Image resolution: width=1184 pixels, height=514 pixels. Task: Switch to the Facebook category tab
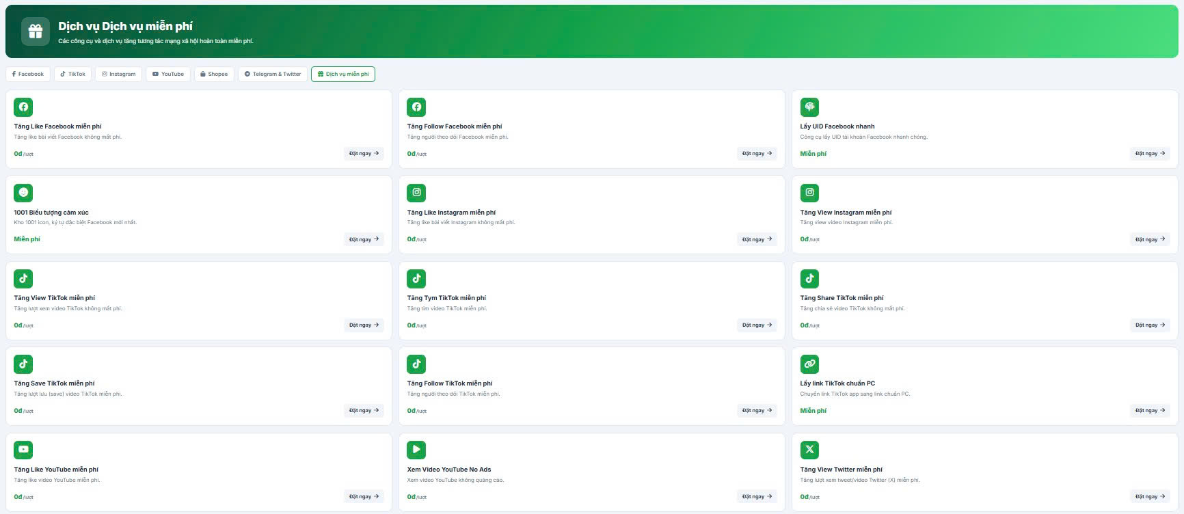coord(28,74)
